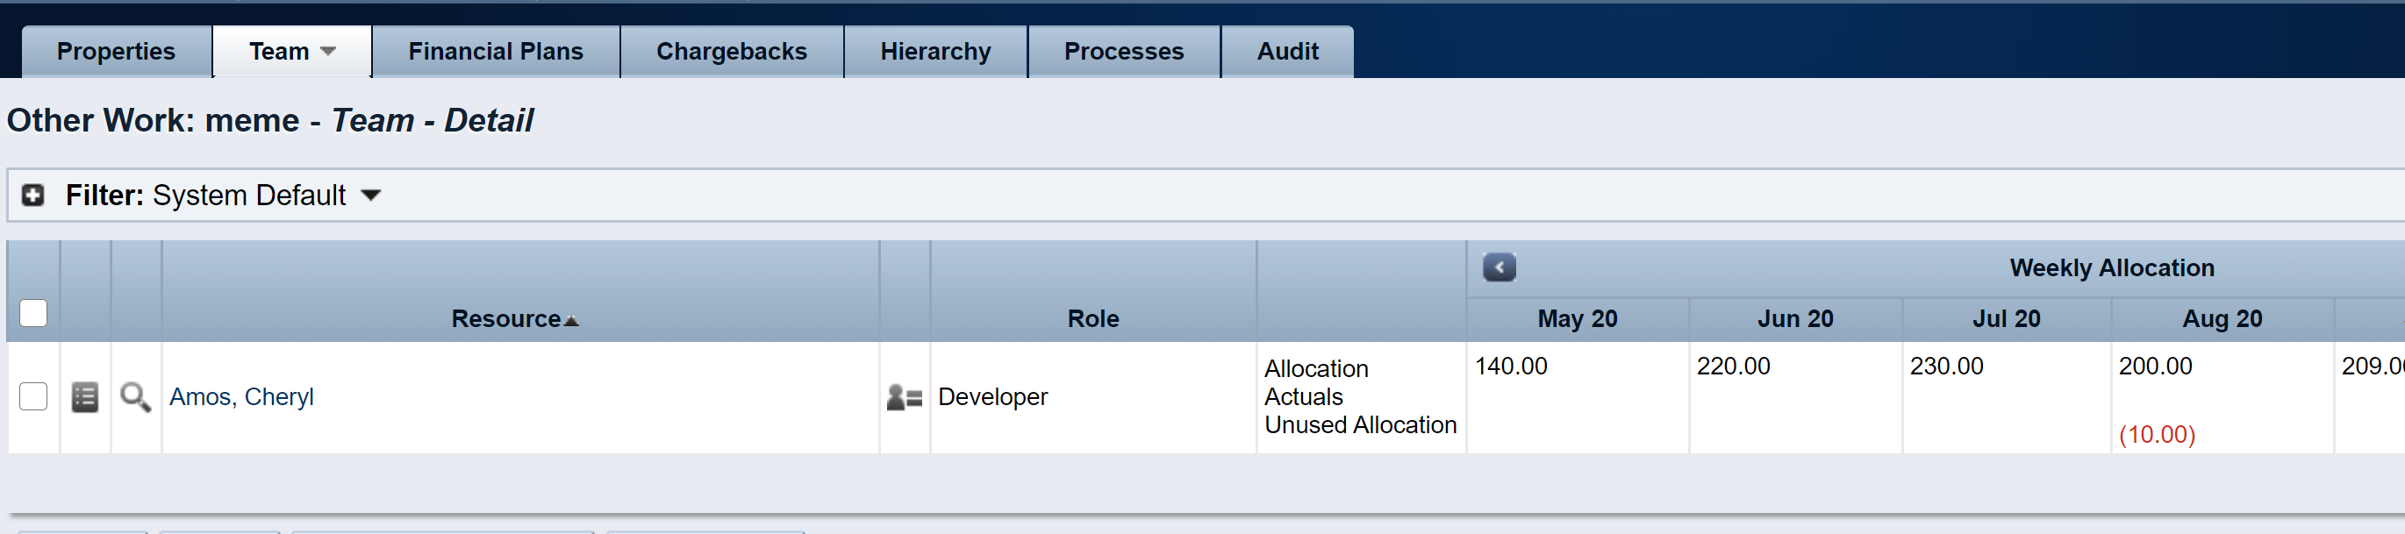Expand the Filter section plus icon
Image resolution: width=2405 pixels, height=534 pixels.
point(33,196)
